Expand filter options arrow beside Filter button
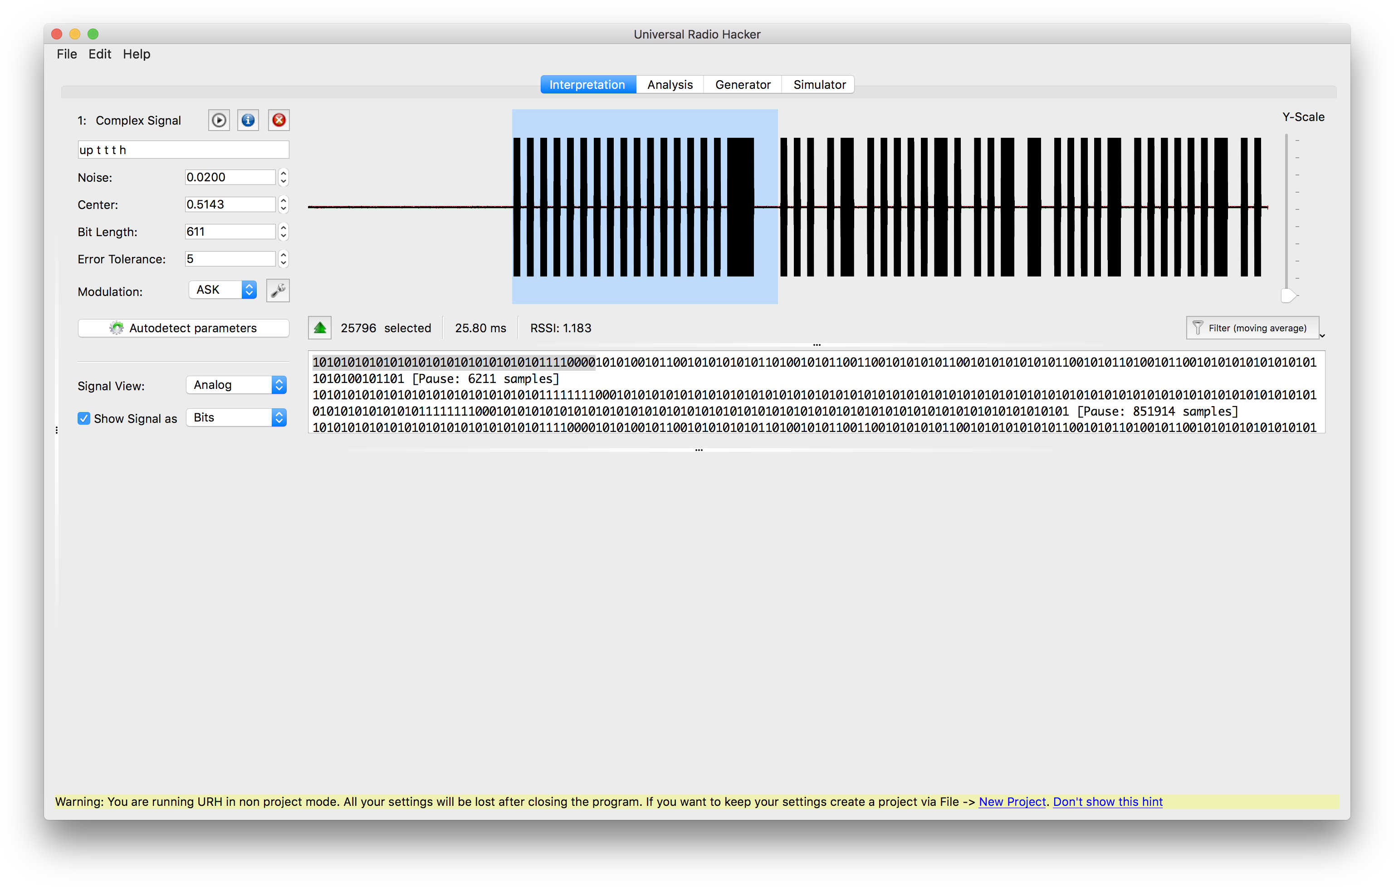Viewport: 1394px width, 887px height. click(1322, 335)
